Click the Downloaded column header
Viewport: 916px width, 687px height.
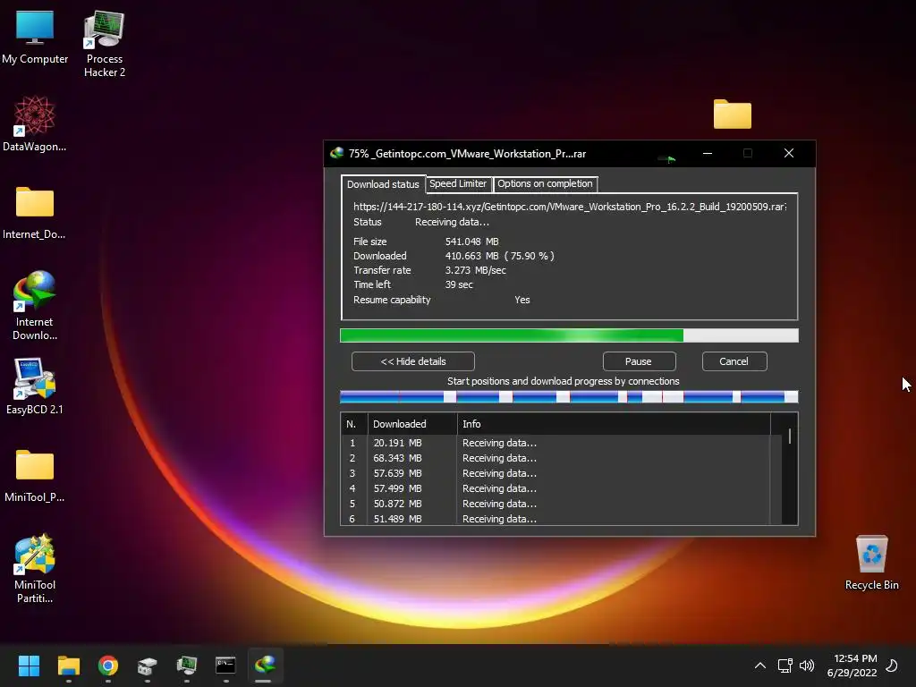tap(412, 423)
